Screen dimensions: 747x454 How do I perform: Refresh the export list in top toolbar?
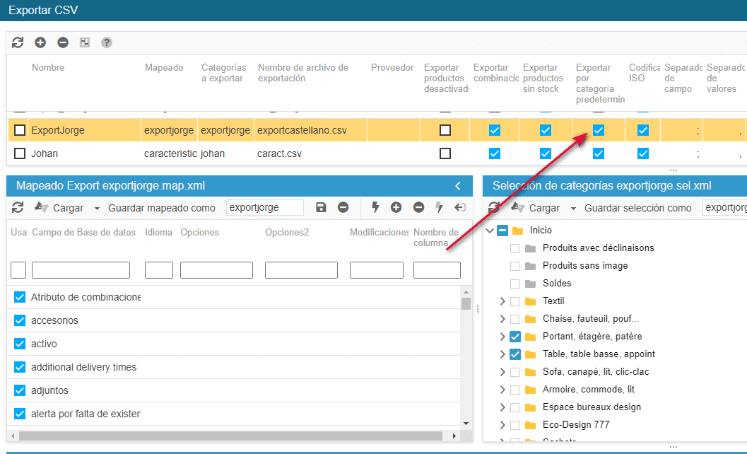(x=18, y=42)
